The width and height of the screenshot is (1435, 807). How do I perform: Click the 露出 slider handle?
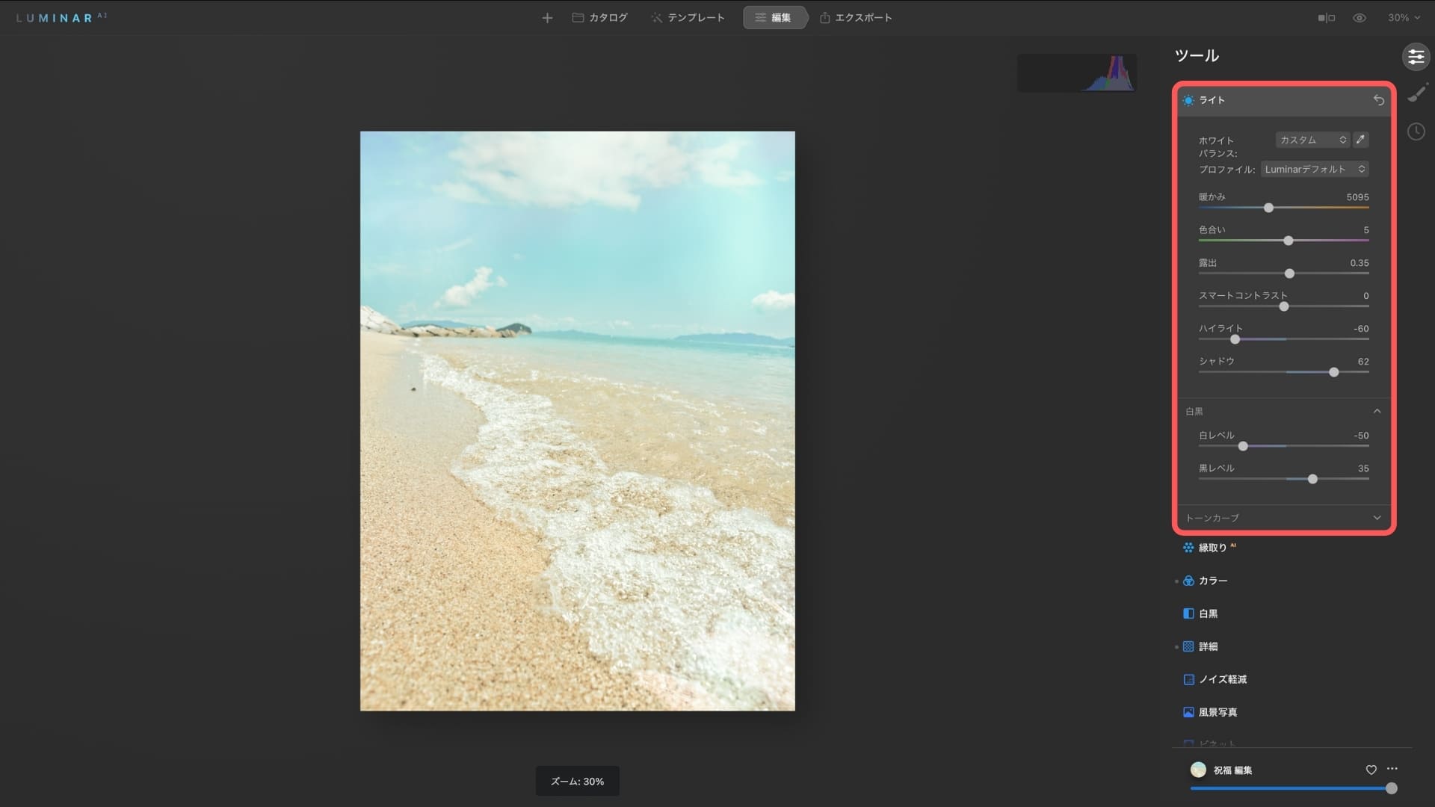pyautogui.click(x=1289, y=273)
